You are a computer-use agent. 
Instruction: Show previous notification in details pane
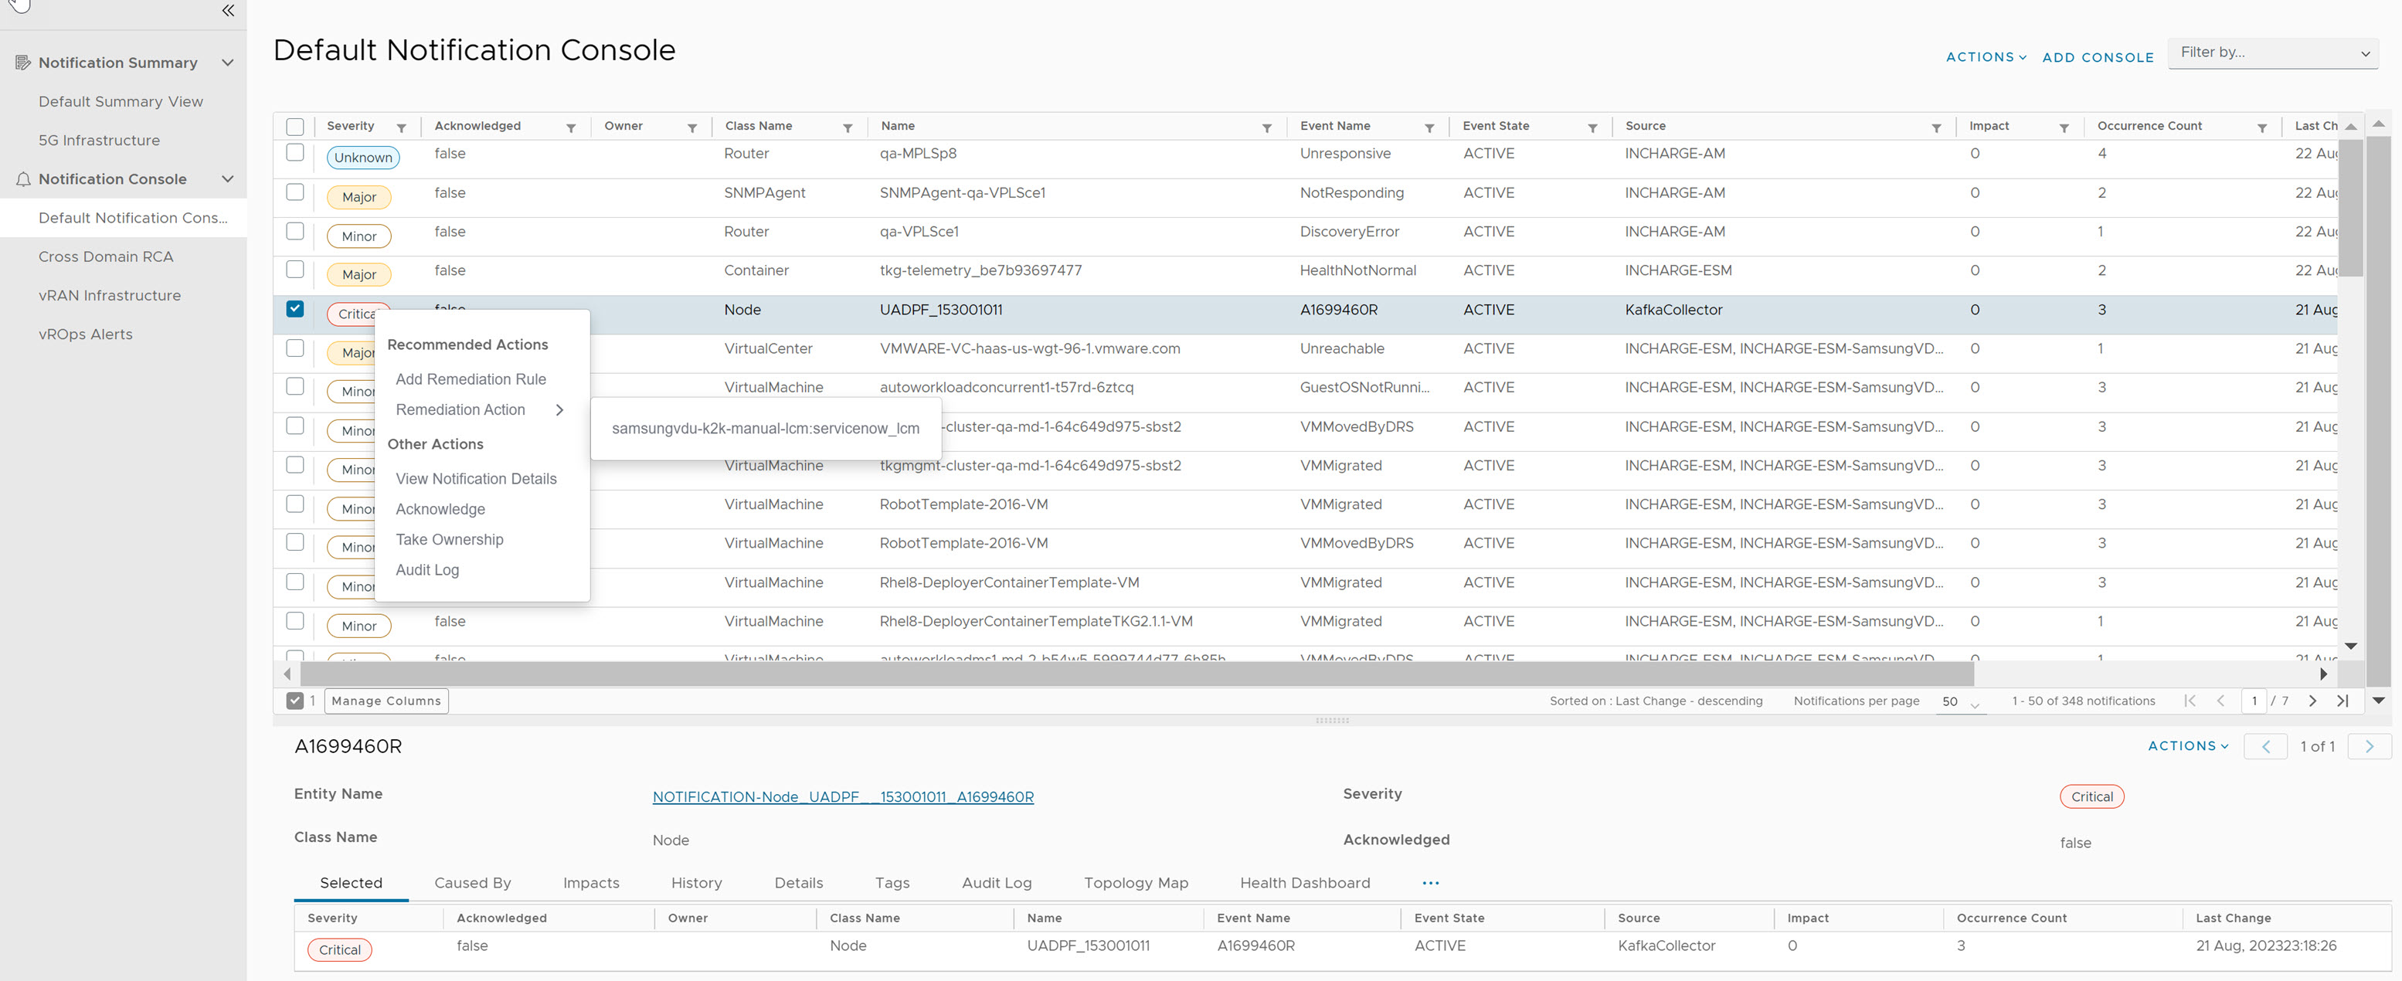2265,746
